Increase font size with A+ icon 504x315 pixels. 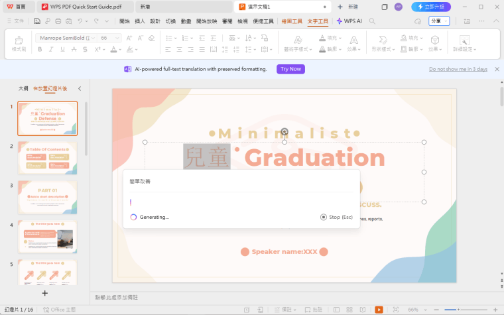(x=129, y=38)
